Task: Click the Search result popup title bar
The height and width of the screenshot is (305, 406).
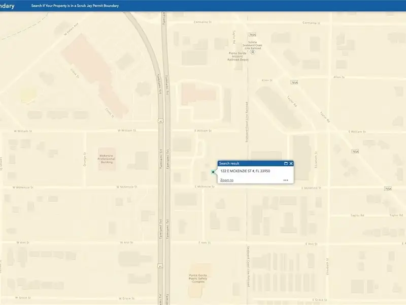Action: [249, 164]
